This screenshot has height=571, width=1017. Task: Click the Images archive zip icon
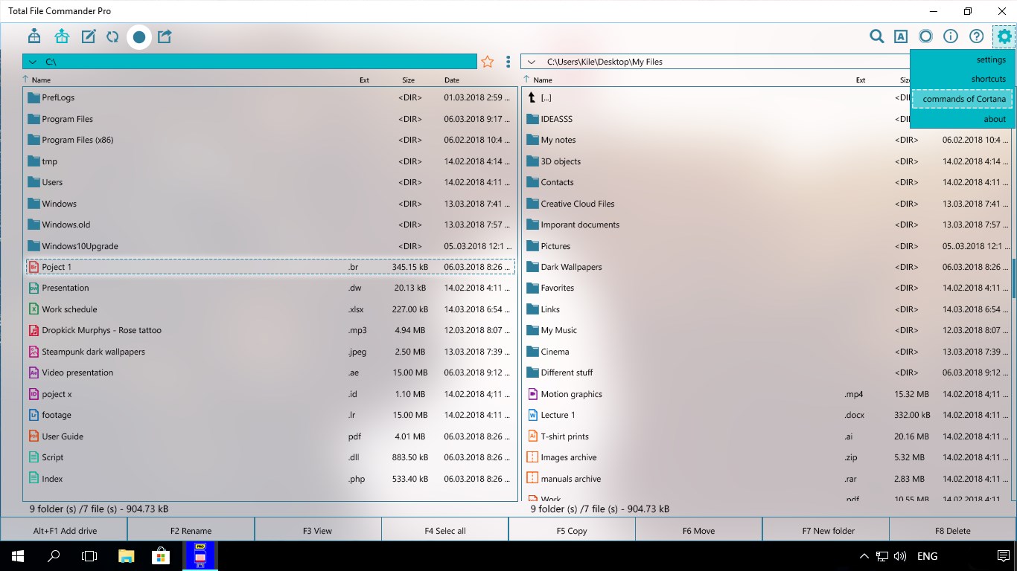[532, 457]
